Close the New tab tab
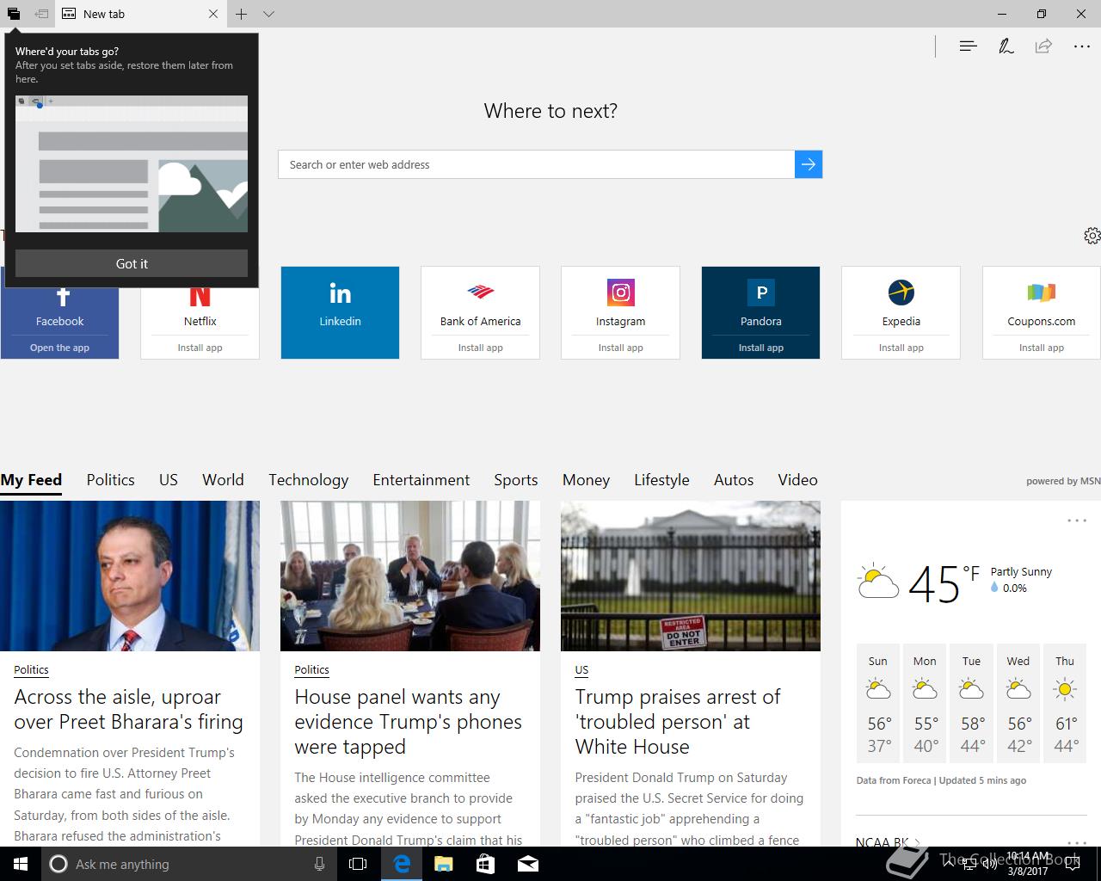 click(213, 14)
